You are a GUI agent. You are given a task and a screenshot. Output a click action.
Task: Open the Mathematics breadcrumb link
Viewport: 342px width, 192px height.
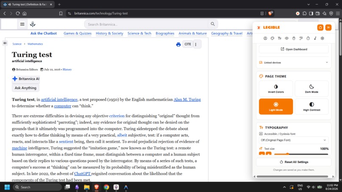(x=35, y=44)
